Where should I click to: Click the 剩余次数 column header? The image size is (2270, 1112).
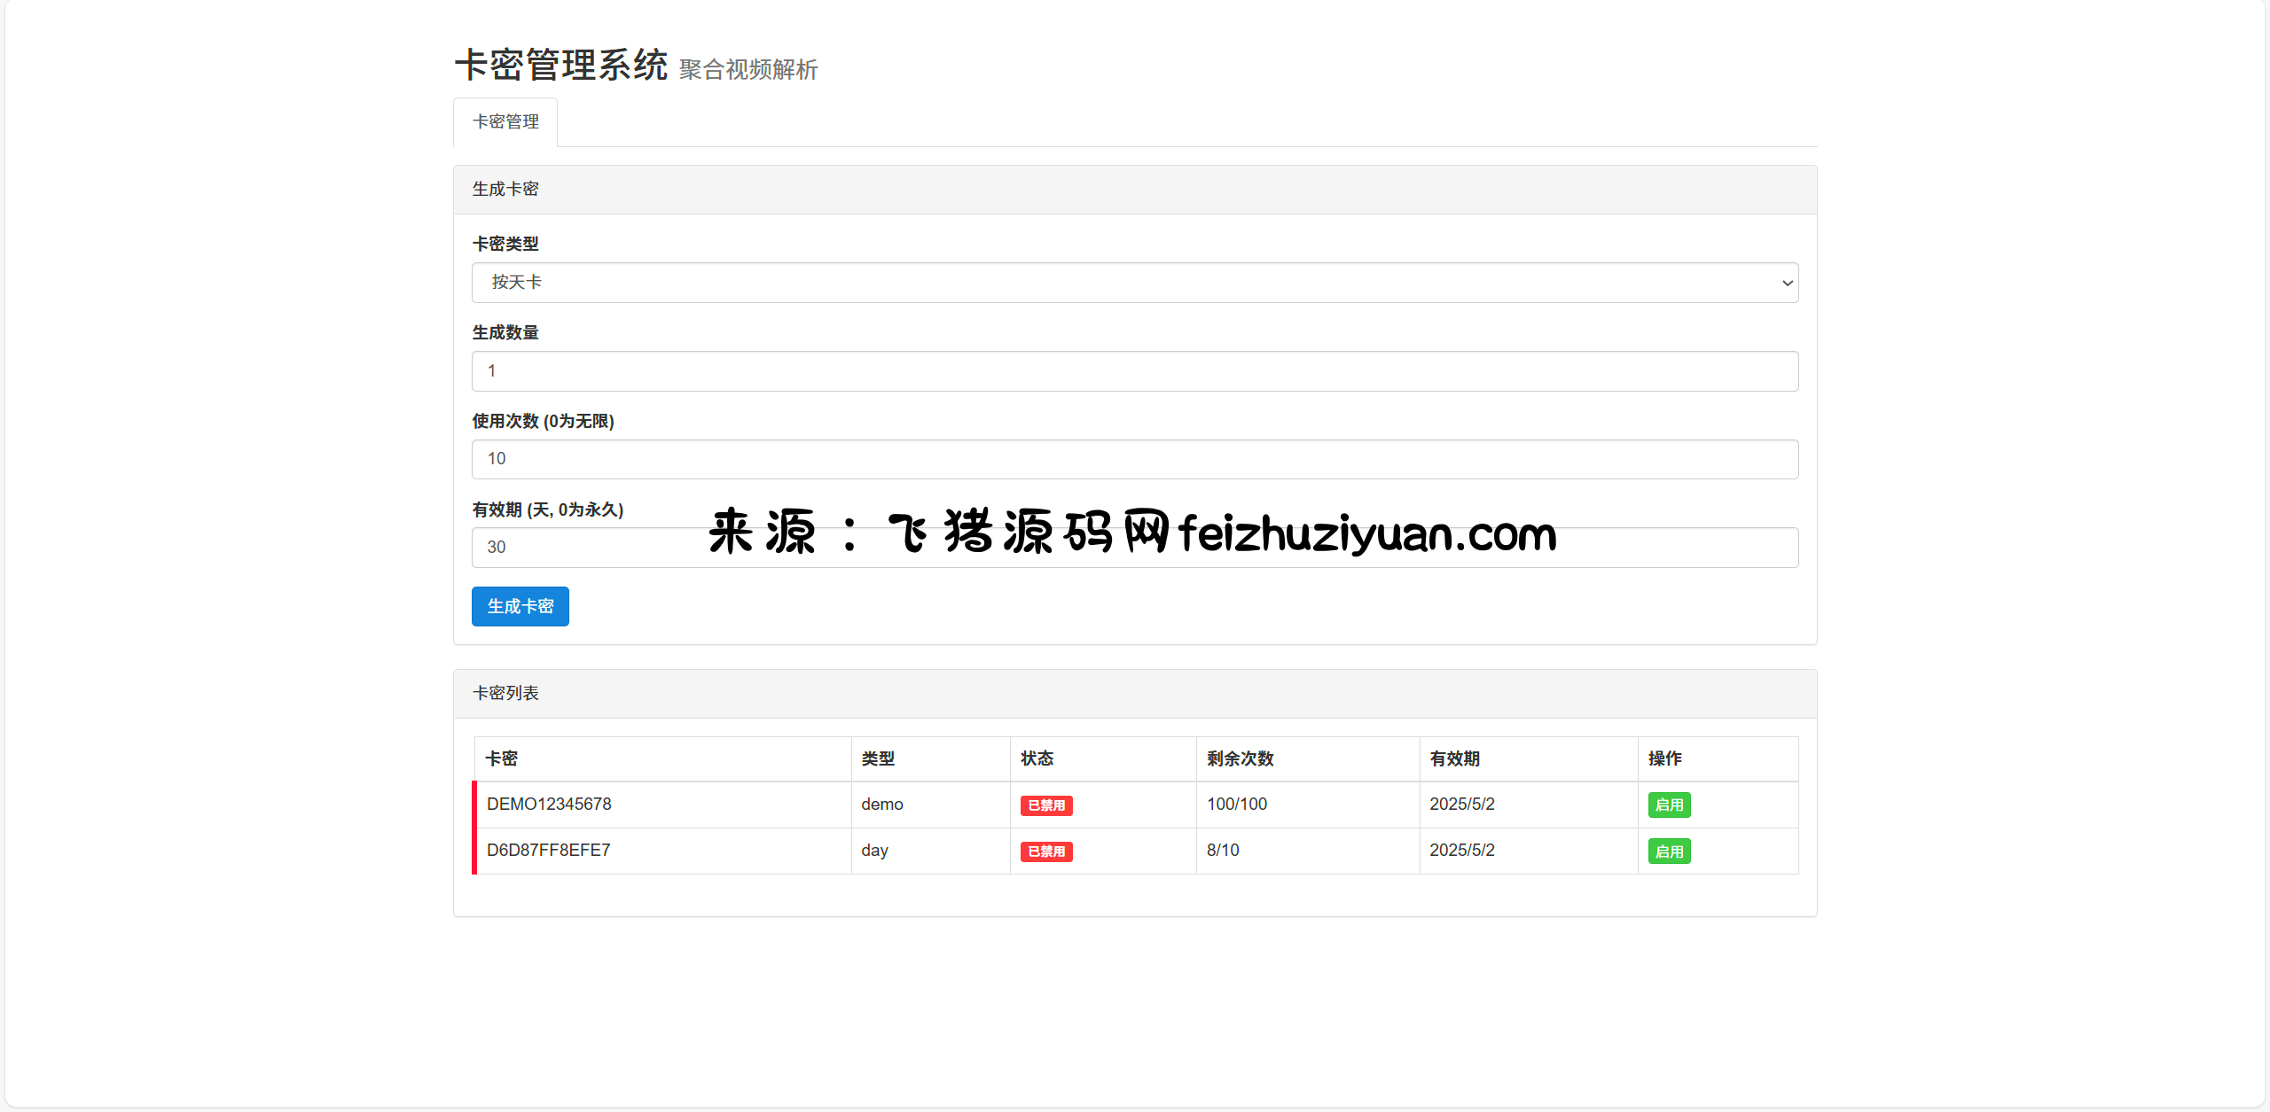click(1240, 758)
